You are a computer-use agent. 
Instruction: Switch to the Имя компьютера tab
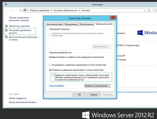54,24
